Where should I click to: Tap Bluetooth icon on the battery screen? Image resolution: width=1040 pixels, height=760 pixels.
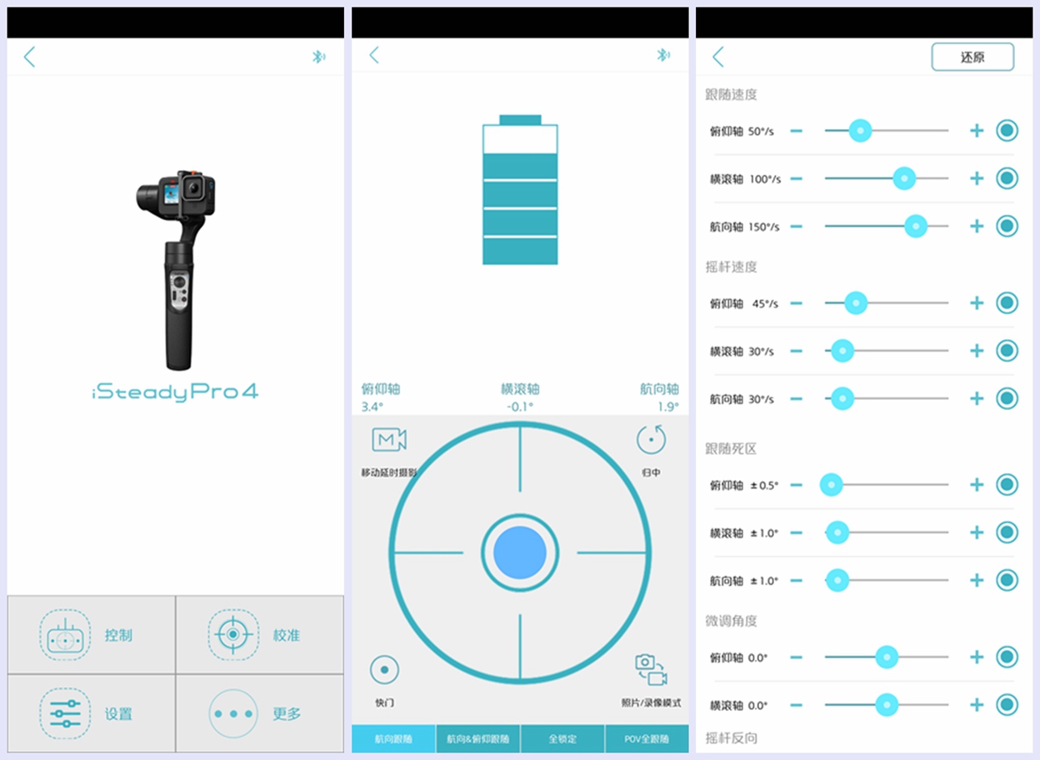tap(663, 55)
